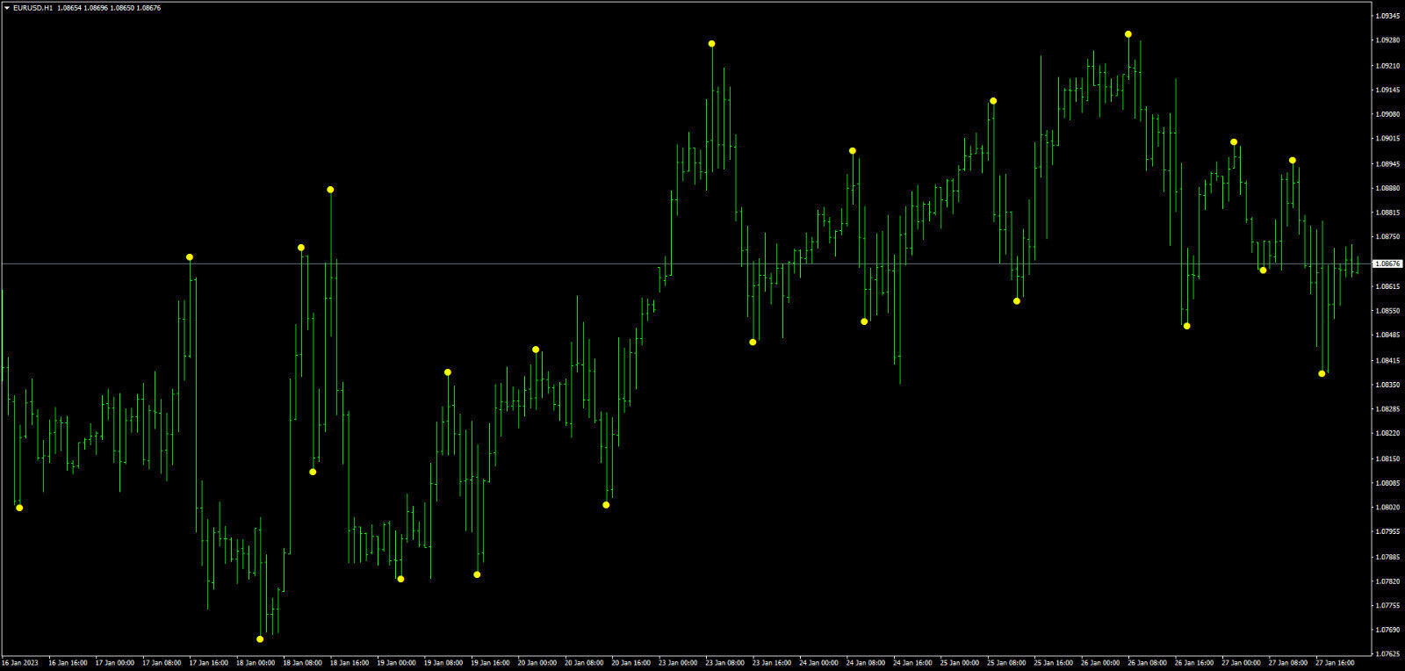
Task: Click the current price label 1.08676
Action: [1387, 263]
